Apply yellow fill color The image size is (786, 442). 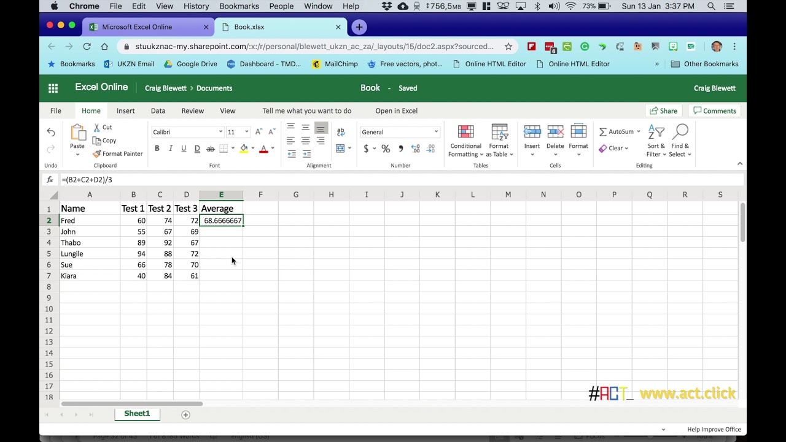(x=244, y=149)
